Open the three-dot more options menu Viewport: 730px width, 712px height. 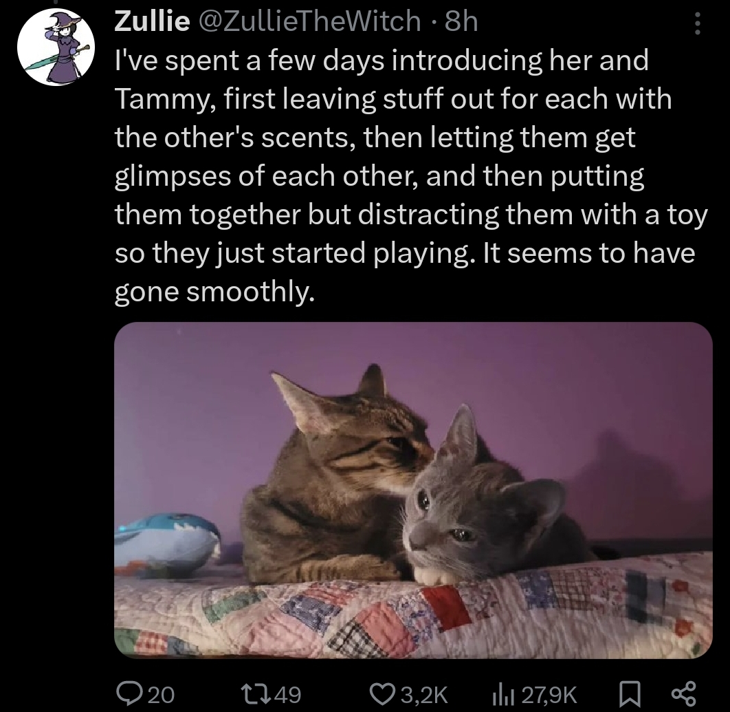coord(697,23)
